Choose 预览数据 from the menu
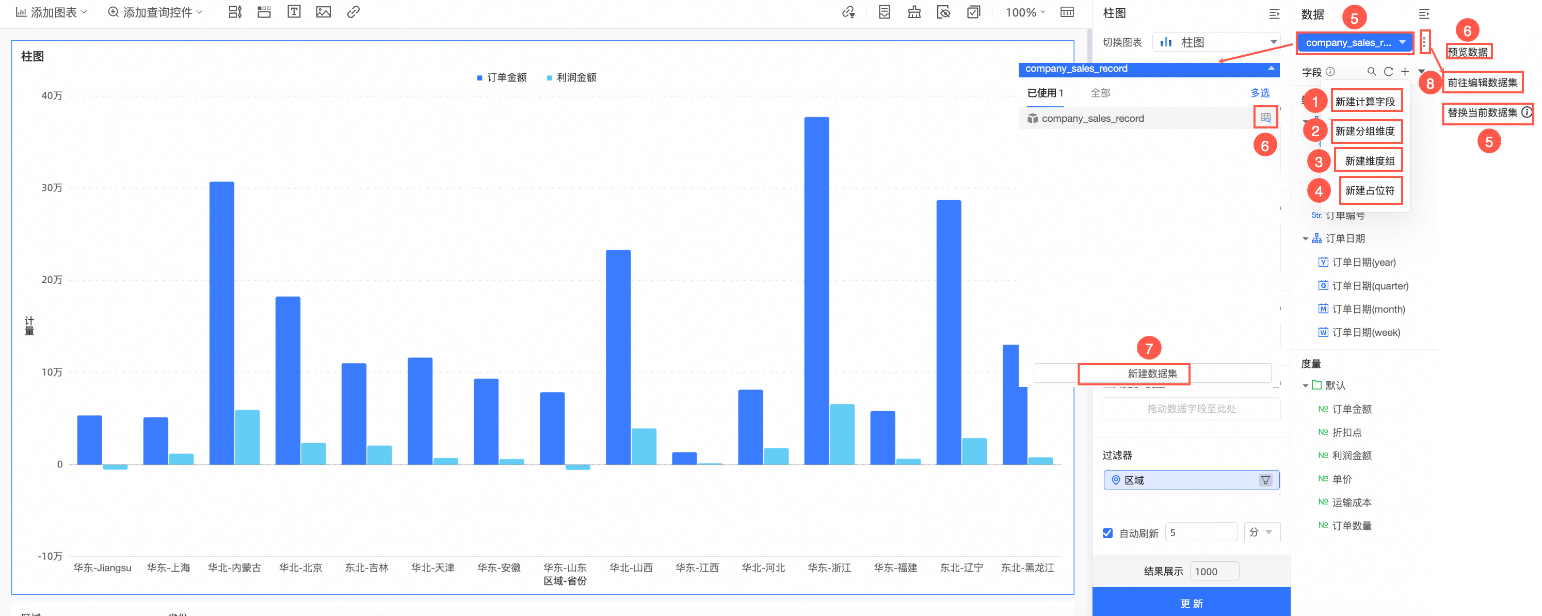The image size is (1542, 616). [1467, 52]
